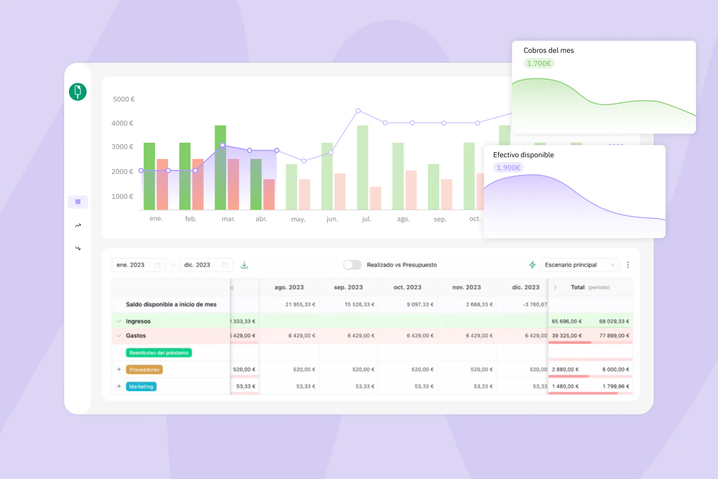Click the line chart point above jul.

coord(358,111)
